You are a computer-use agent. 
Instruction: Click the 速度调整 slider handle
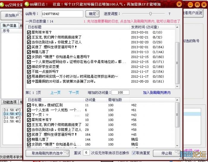click(150, 14)
